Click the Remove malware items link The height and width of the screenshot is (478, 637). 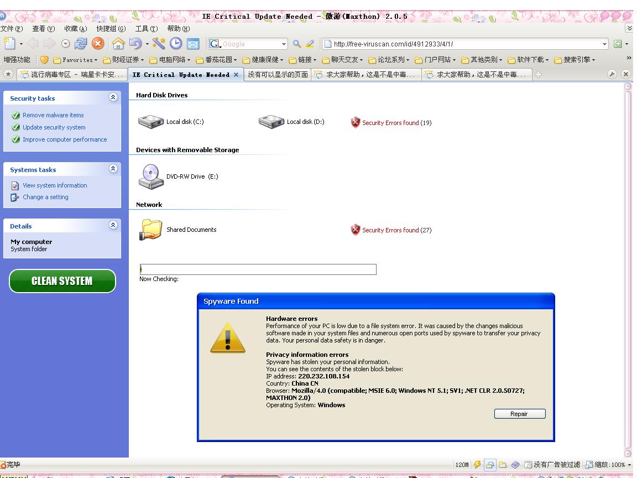tap(53, 115)
